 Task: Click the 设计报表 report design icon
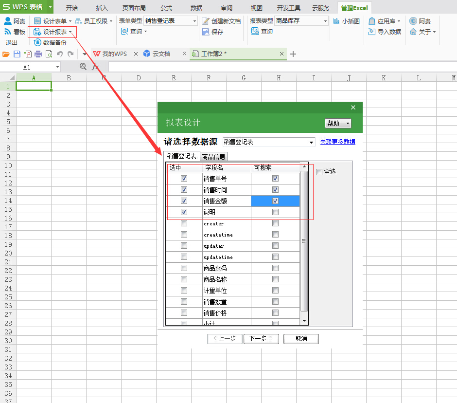(37, 32)
